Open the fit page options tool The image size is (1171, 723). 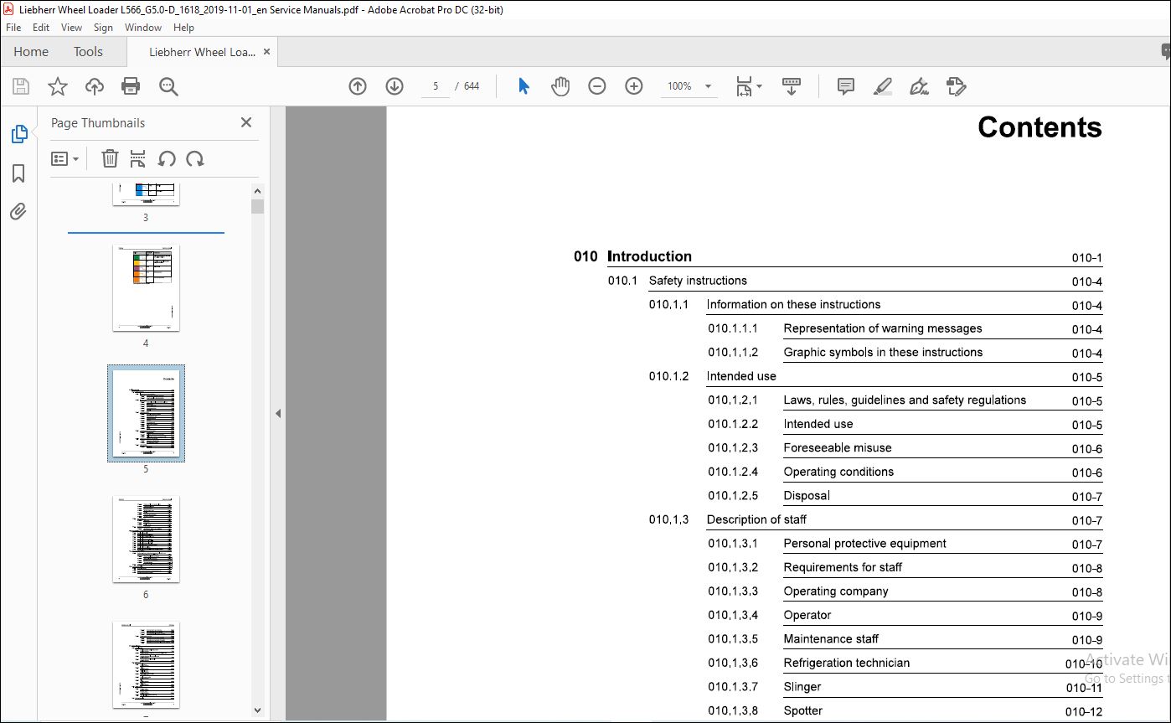click(x=748, y=86)
